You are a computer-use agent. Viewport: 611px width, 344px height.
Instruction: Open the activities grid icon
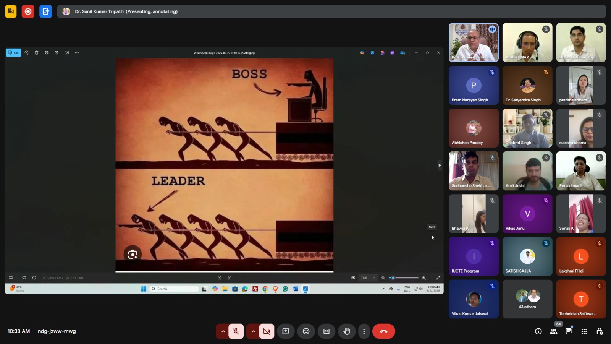pos(584,331)
